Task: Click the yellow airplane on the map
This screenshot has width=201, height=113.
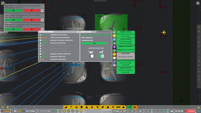Action: point(164,32)
